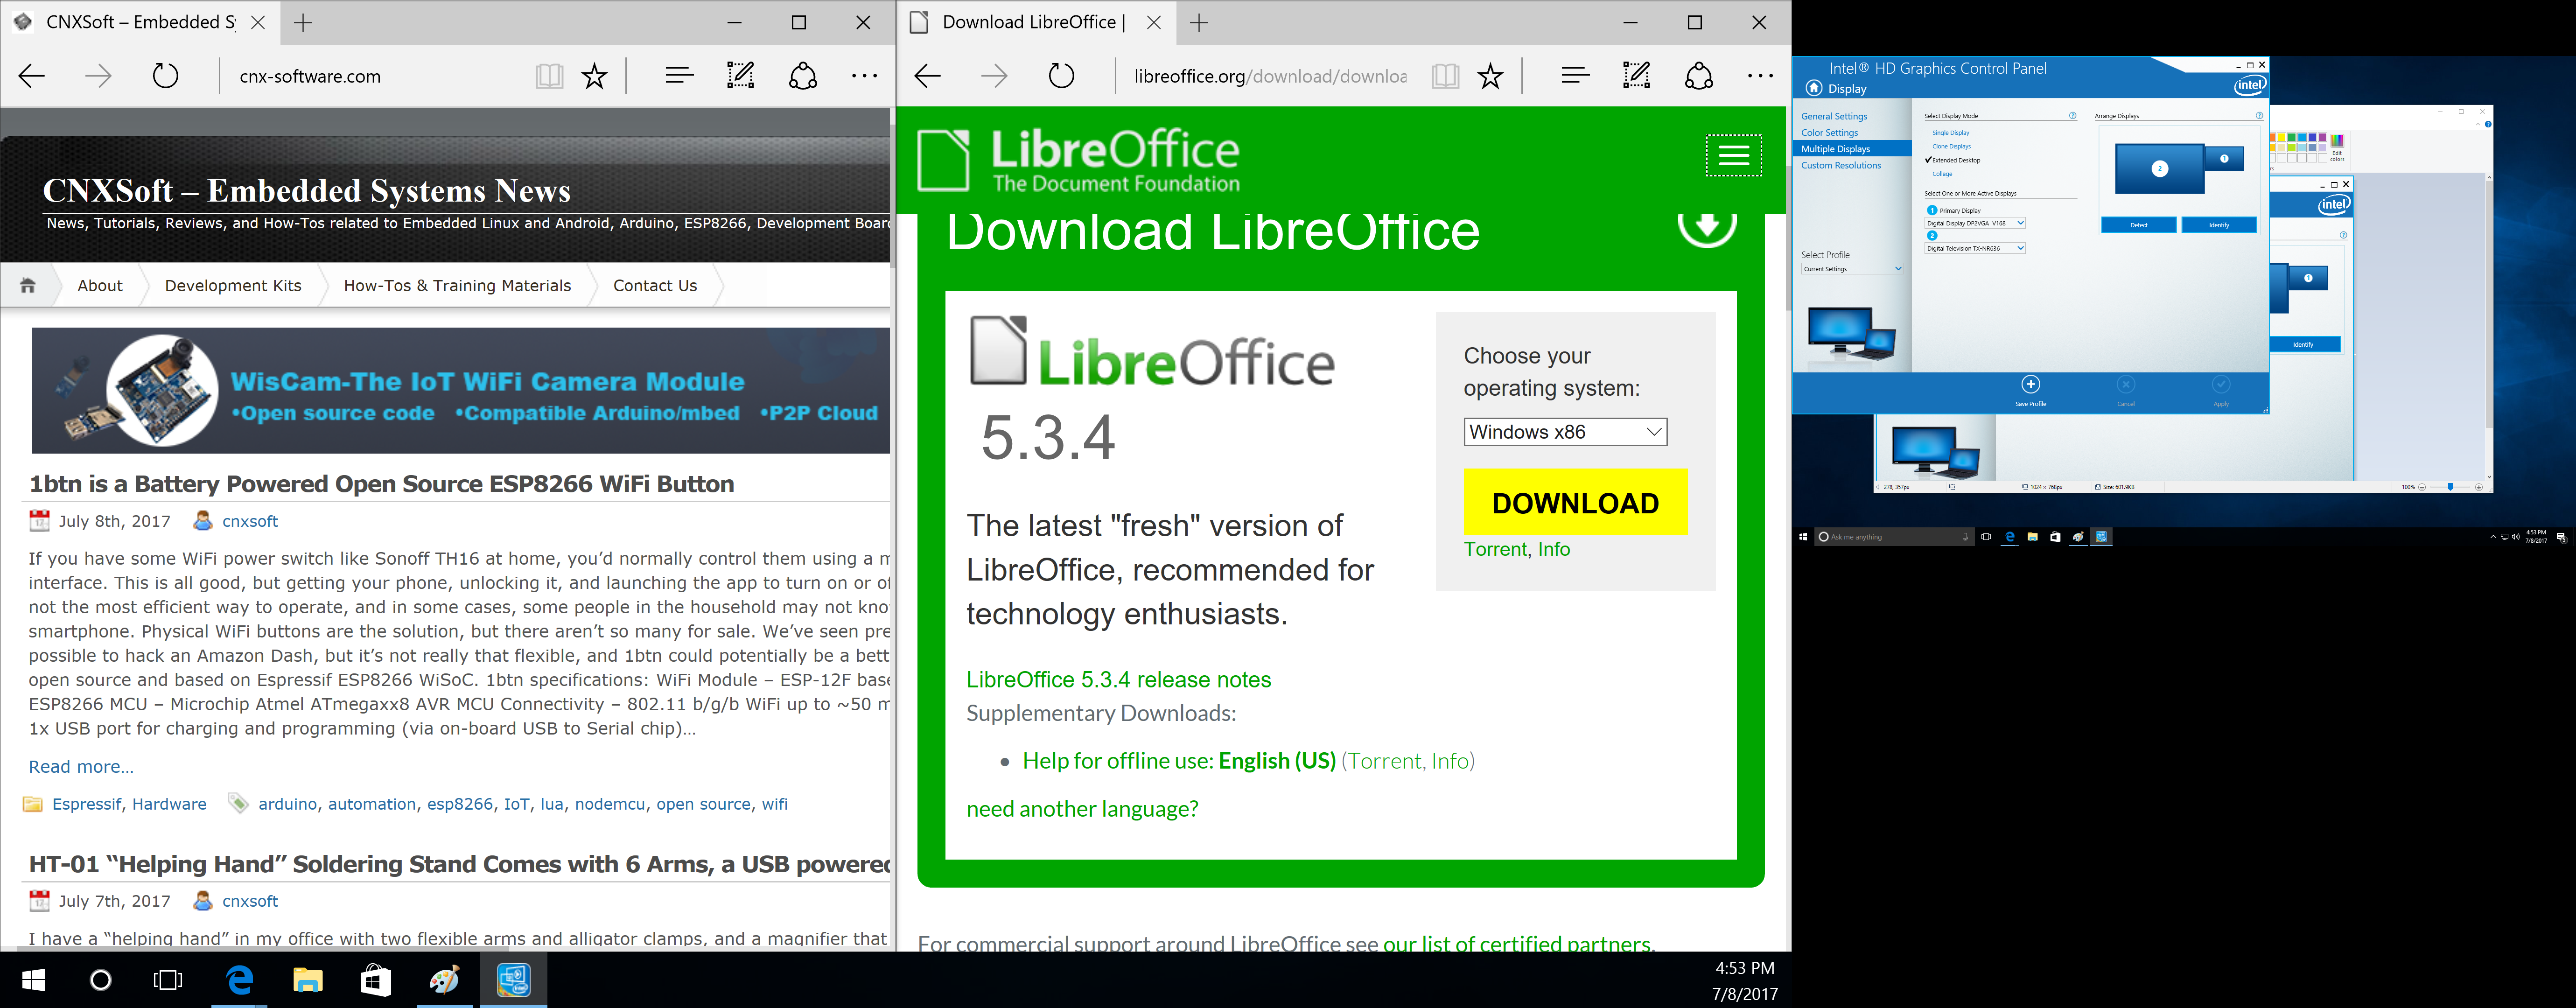Viewport: 2576px width, 1008px height.
Task: Click the Home icon in Intel Graphics panel
Action: click(x=1814, y=88)
